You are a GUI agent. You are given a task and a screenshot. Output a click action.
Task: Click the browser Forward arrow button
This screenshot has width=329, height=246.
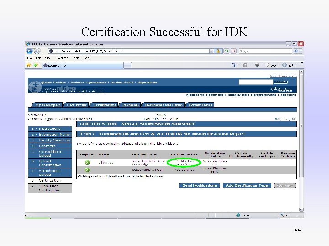click(37, 51)
